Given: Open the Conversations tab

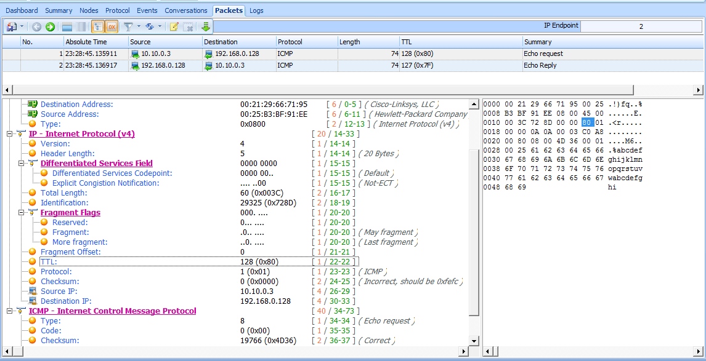Looking at the screenshot, I should [186, 10].
